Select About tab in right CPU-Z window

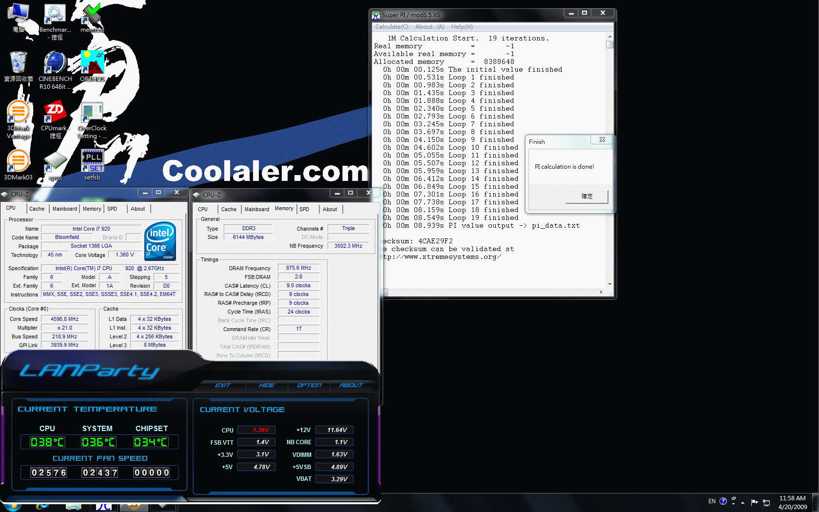pyautogui.click(x=330, y=209)
